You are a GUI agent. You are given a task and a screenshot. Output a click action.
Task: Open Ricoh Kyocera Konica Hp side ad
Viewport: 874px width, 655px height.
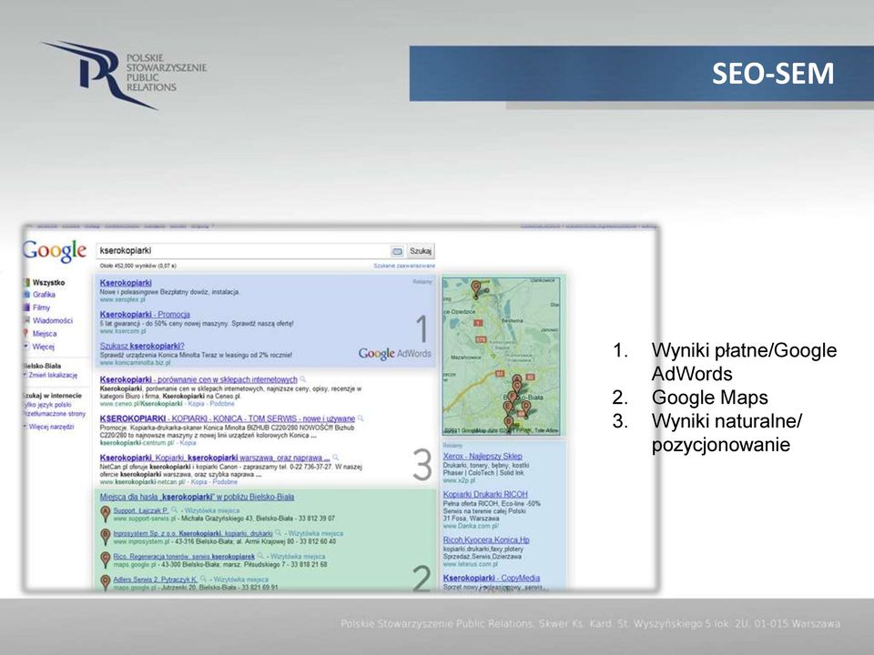(x=486, y=539)
